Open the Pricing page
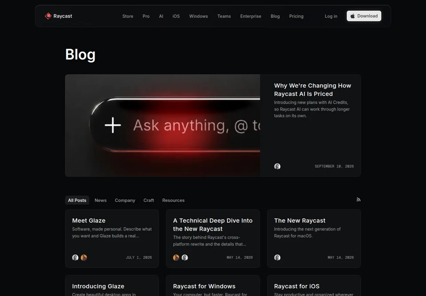The image size is (426, 296). 296,16
